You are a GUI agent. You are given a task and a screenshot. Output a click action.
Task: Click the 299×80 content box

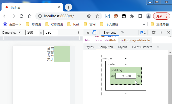point(126,76)
